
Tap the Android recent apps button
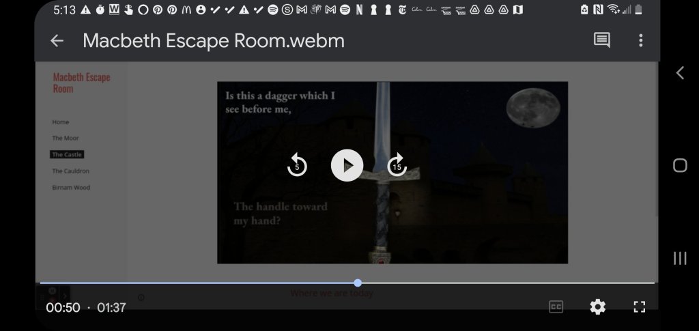point(680,257)
